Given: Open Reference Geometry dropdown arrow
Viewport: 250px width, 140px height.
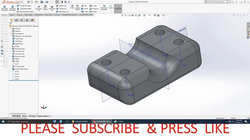Looking at the screenshot, I should pos(104,12).
